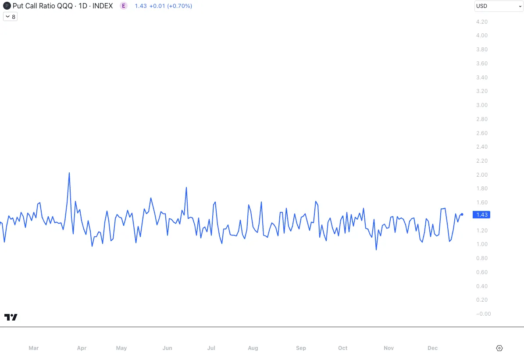Click the 4.20 price scale label
The image size is (524, 353).
[x=482, y=21]
